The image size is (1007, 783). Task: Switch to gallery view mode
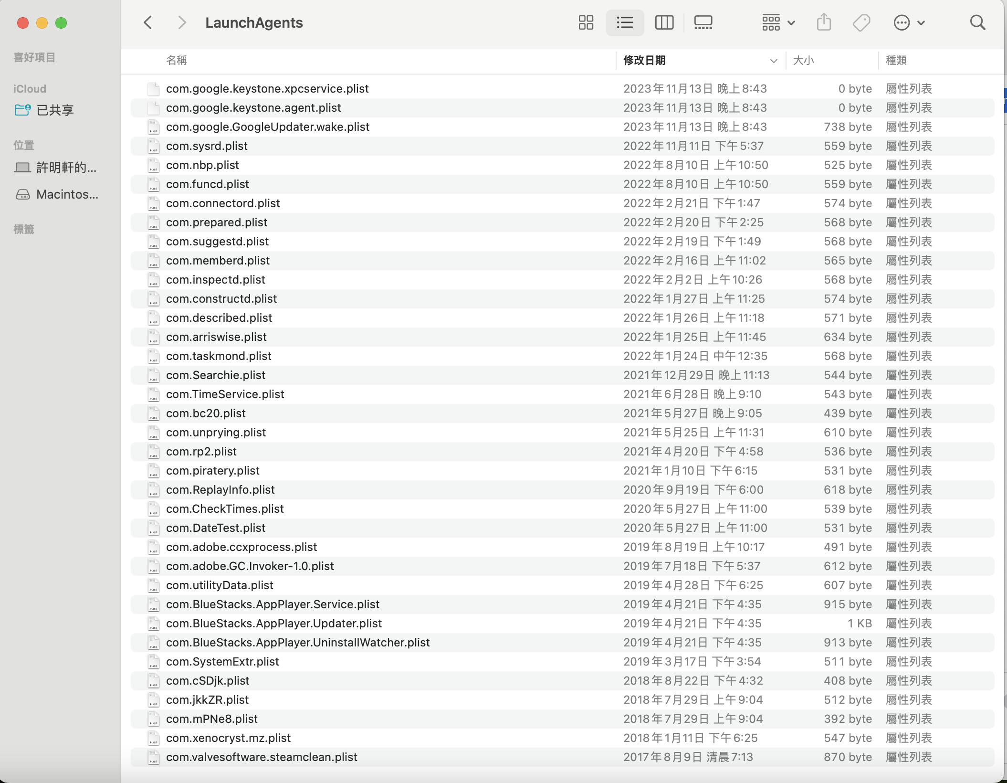coord(703,22)
